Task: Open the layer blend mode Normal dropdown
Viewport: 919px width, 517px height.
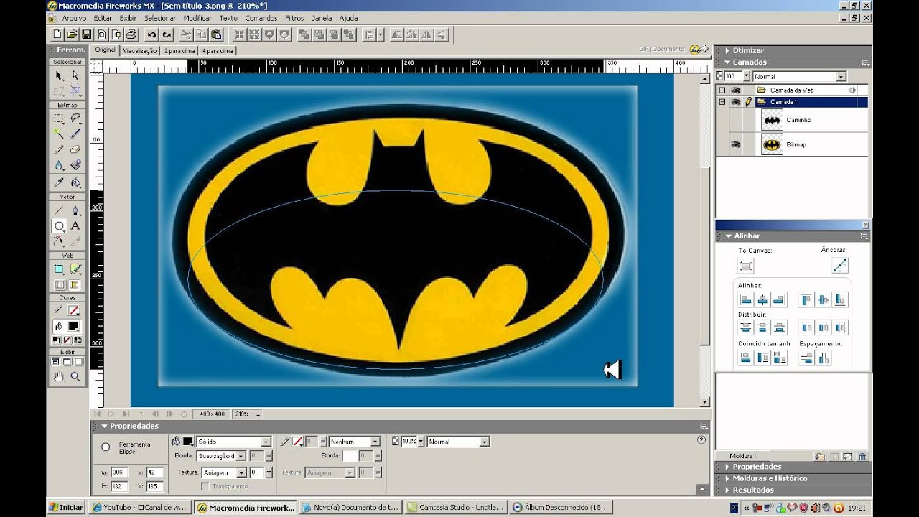Action: pyautogui.click(x=841, y=76)
